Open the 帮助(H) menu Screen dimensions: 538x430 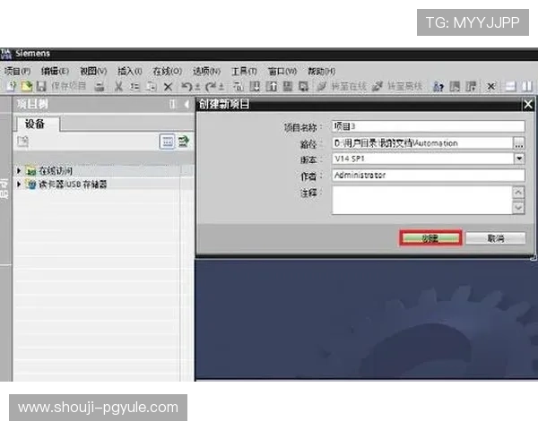322,71
